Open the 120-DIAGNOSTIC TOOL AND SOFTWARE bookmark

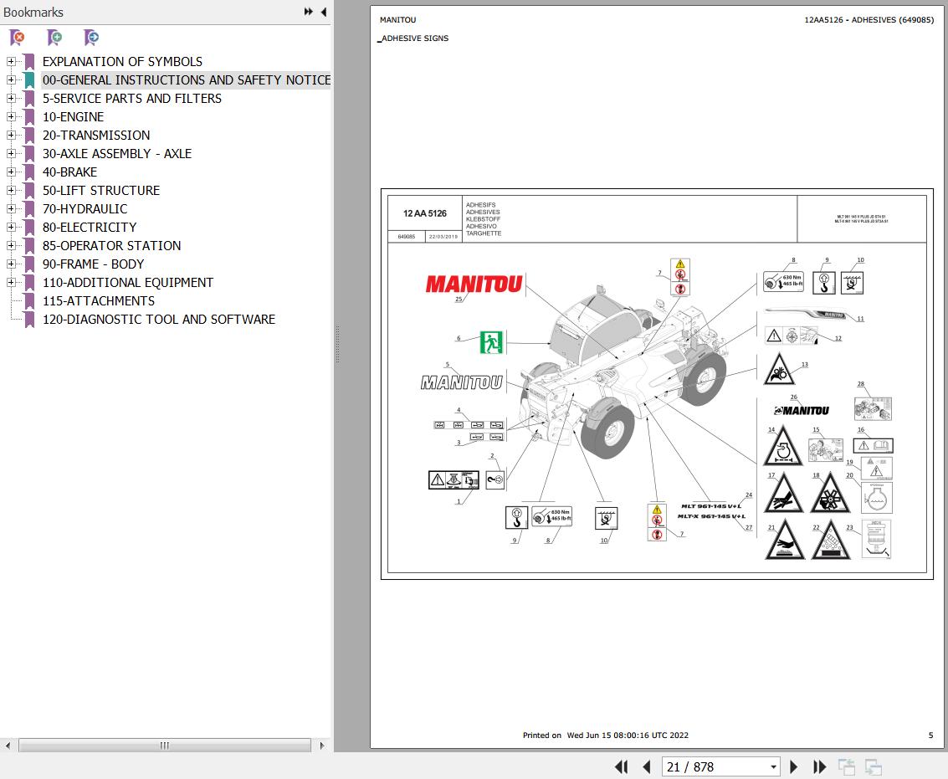pyautogui.click(x=158, y=320)
